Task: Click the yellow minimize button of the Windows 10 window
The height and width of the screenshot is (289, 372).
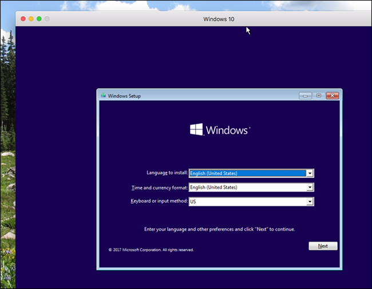Action: 31,19
